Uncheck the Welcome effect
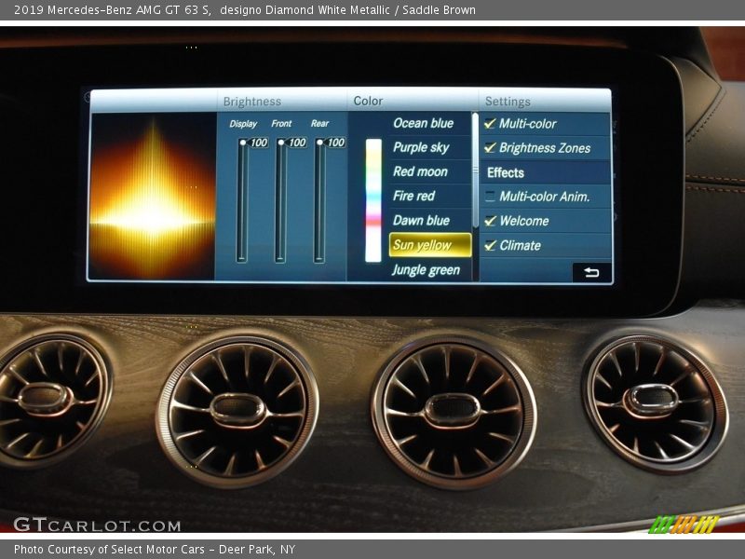This screenshot has height=559, width=745. point(490,221)
